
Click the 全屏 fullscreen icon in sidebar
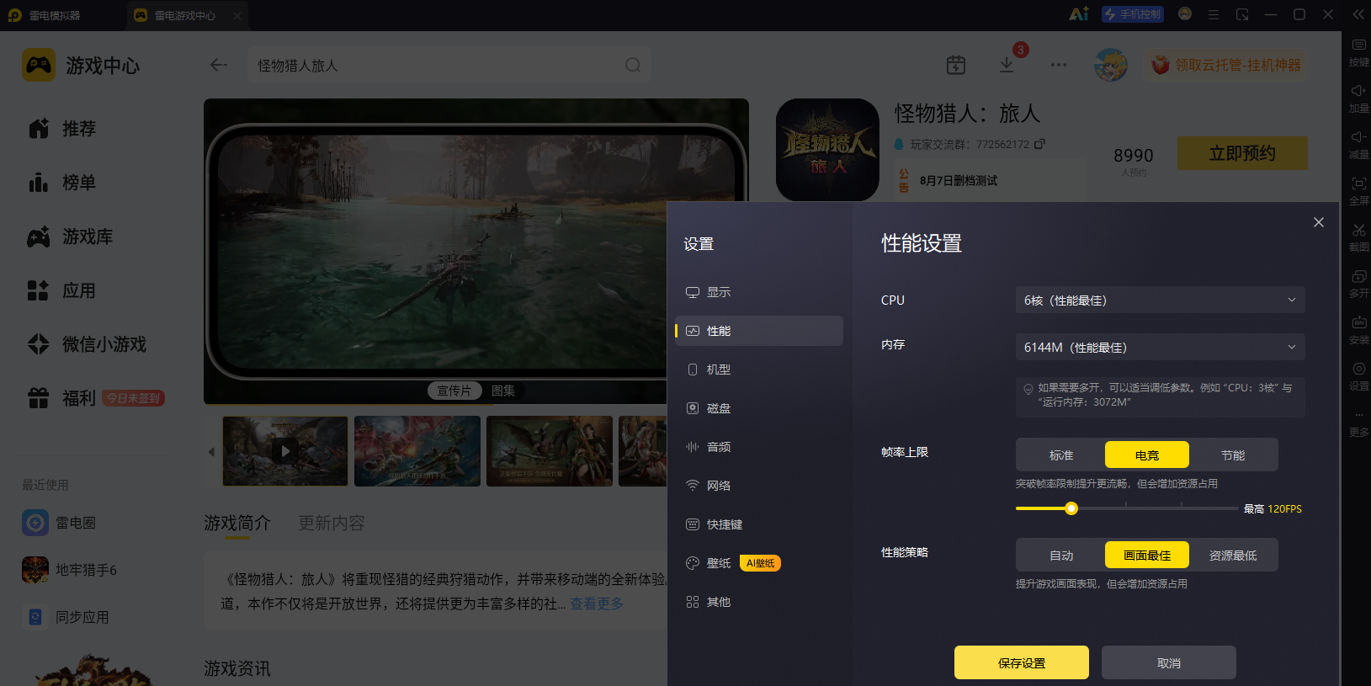(x=1359, y=189)
